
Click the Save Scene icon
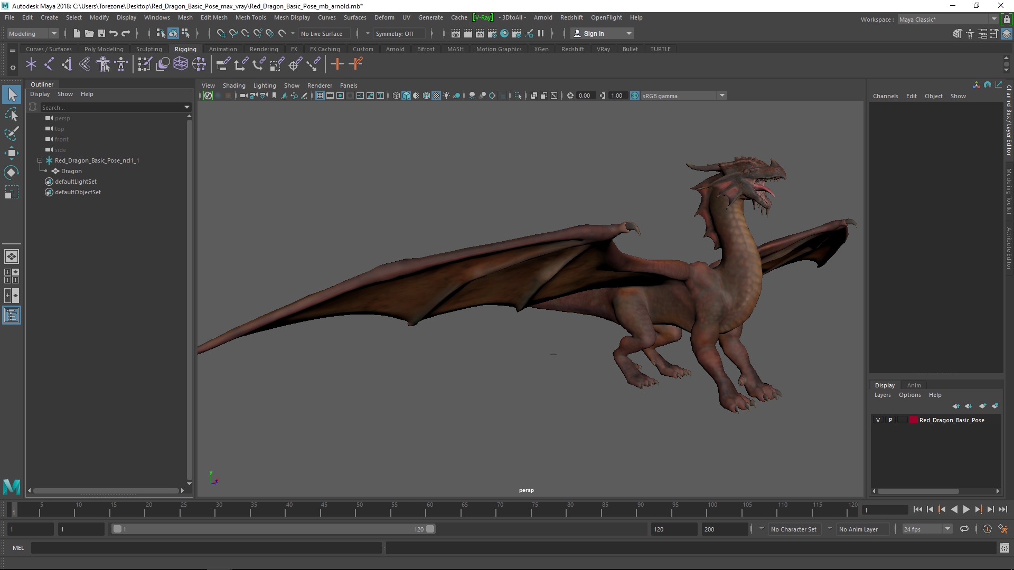101,33
